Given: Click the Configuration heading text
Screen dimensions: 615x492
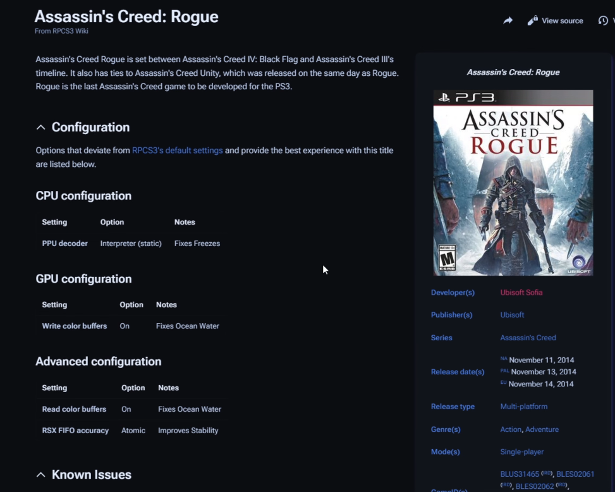Looking at the screenshot, I should [x=90, y=127].
